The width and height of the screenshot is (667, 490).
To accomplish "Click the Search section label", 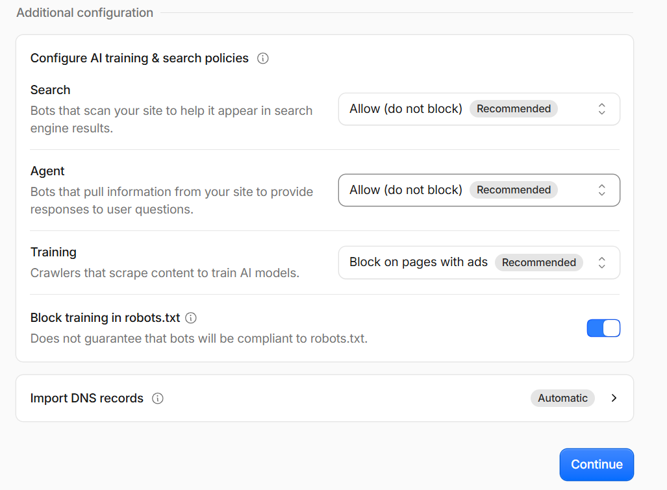I will click(50, 90).
